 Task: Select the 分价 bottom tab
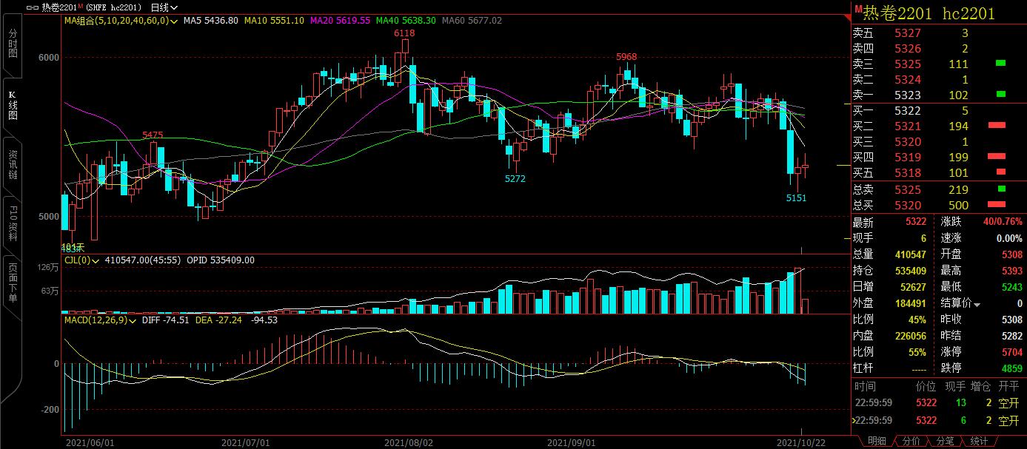pos(911,441)
